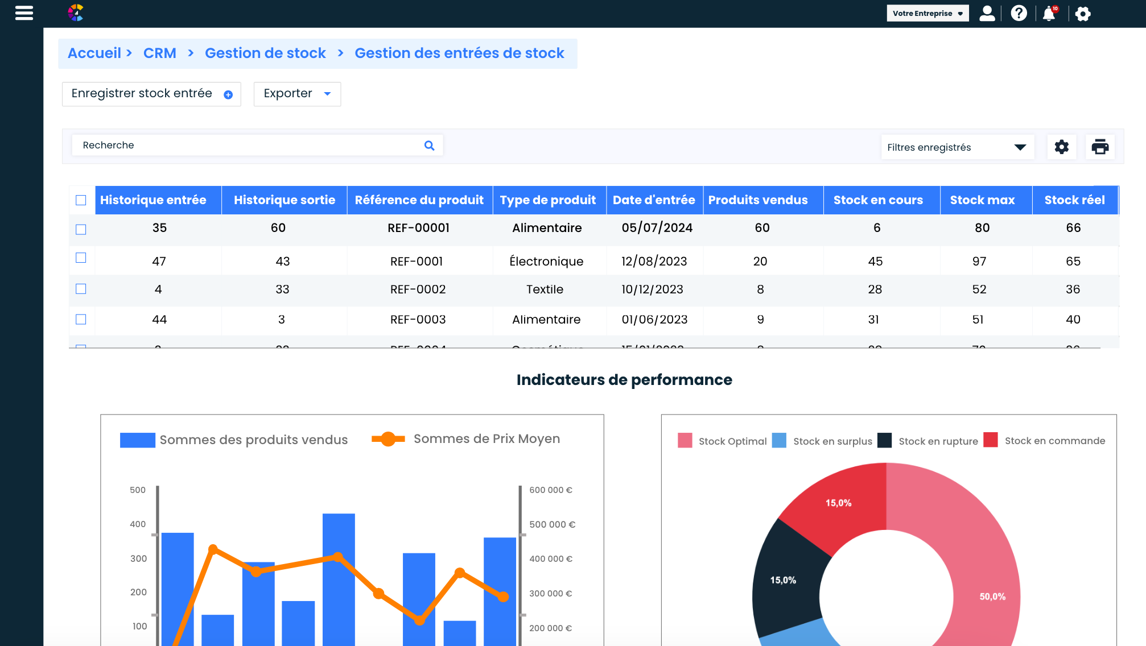Click the tallest blue bar in chart

(339, 579)
